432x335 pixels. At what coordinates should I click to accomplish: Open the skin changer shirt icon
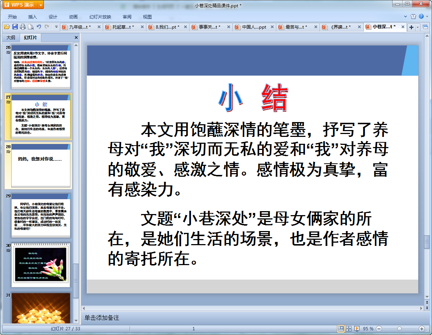(413, 17)
